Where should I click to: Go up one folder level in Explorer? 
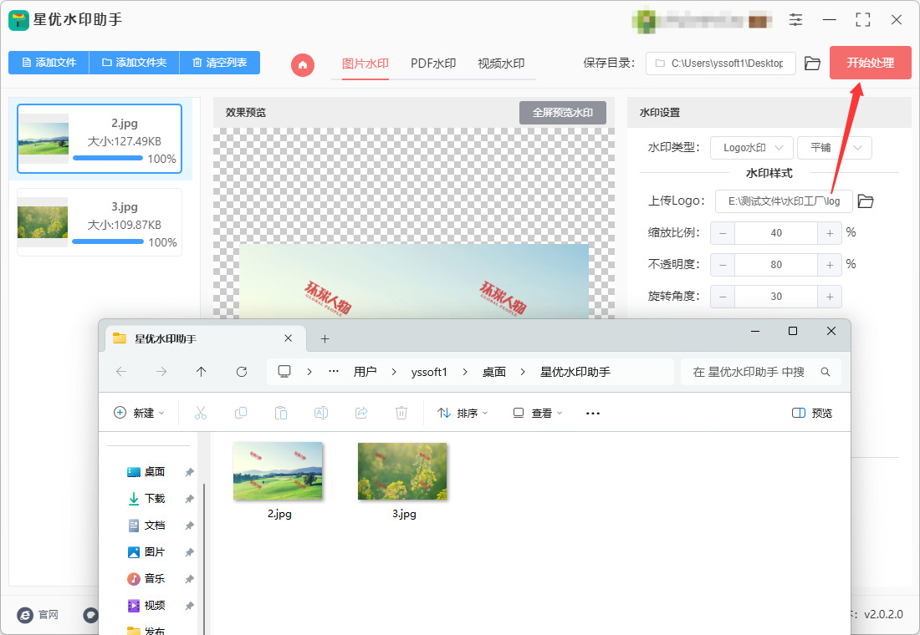click(x=202, y=372)
